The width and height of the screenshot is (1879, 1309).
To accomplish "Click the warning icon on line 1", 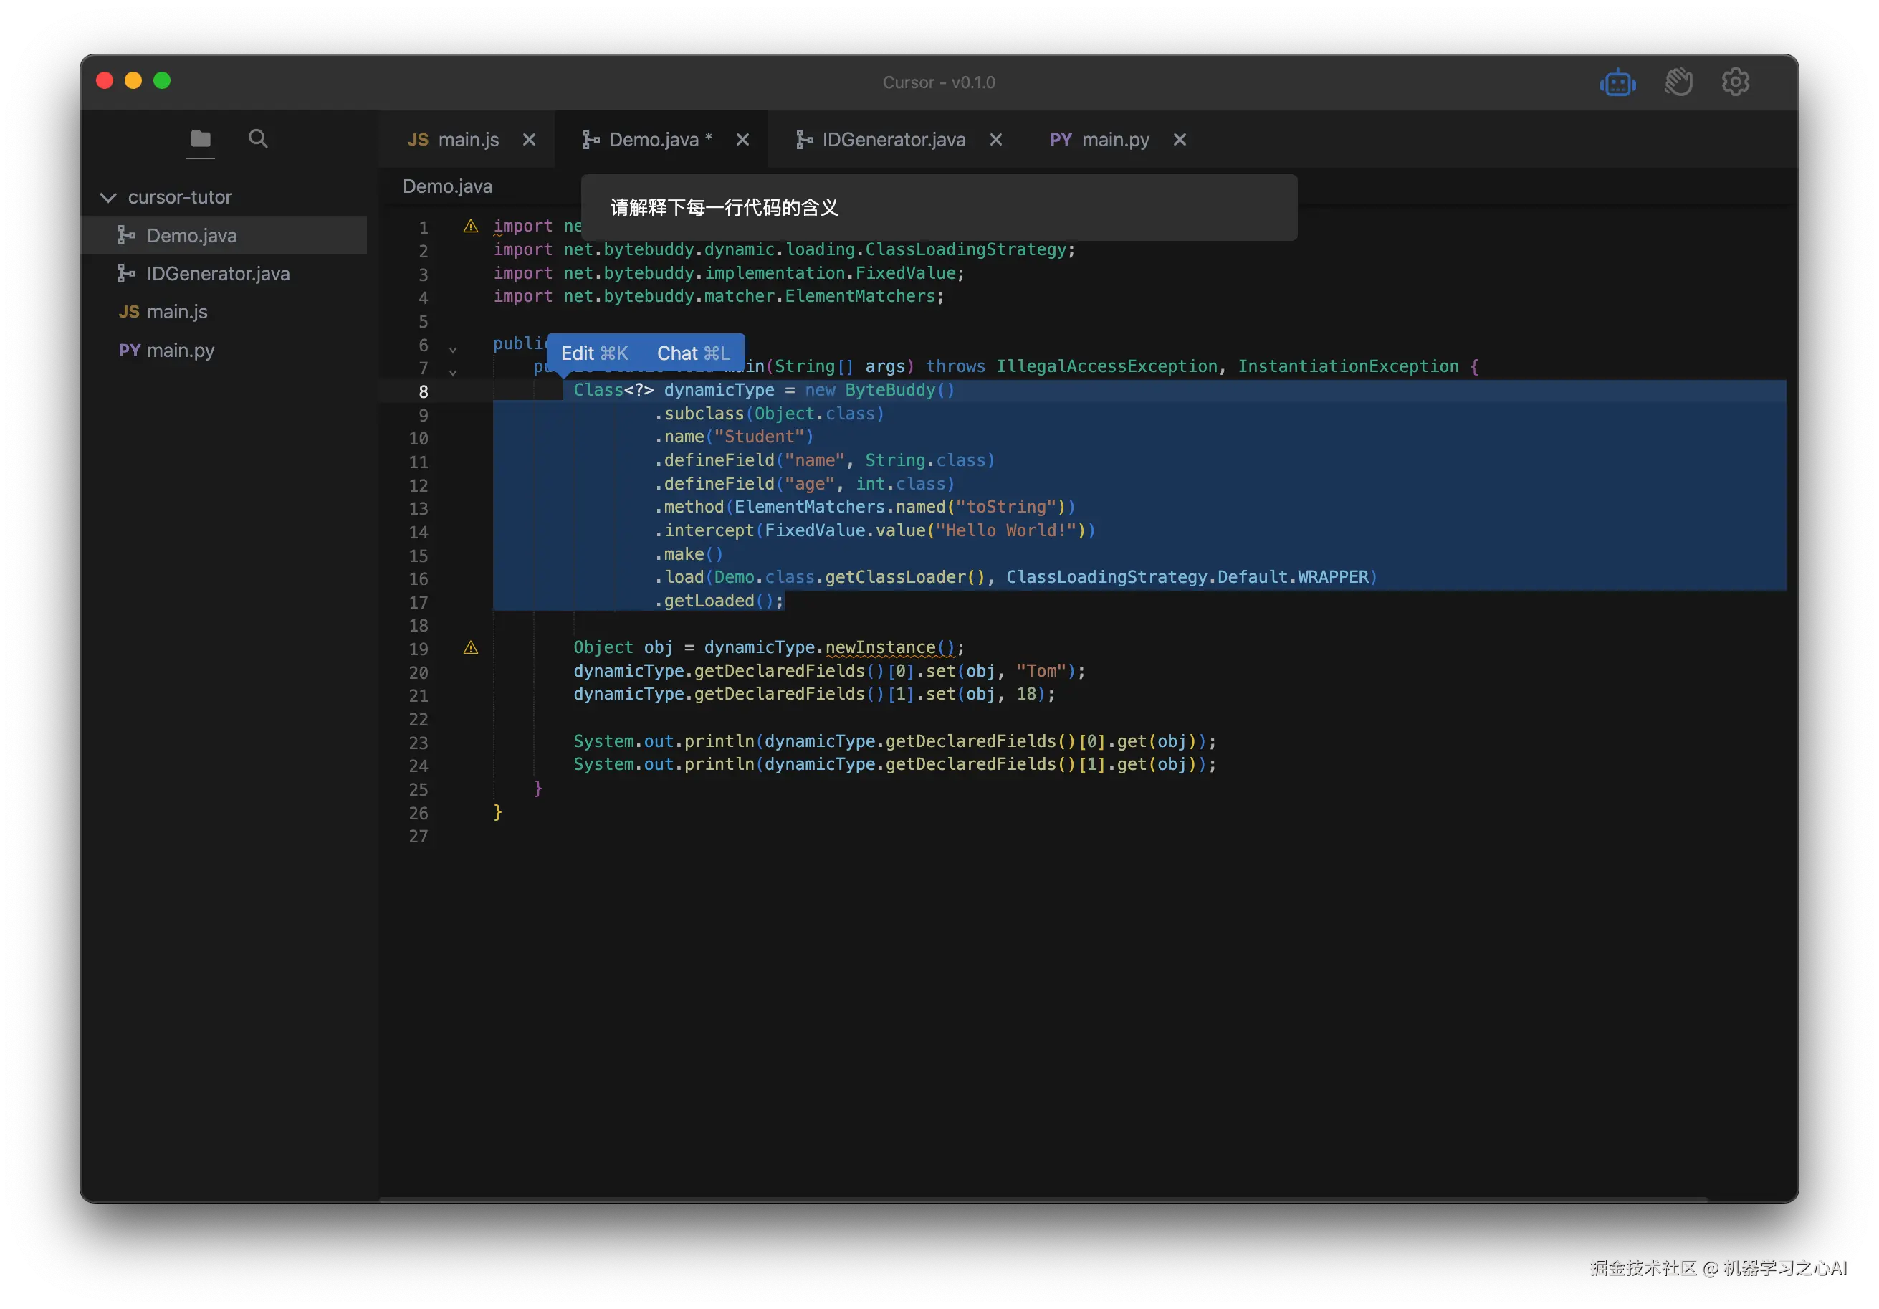I will pyautogui.click(x=471, y=227).
